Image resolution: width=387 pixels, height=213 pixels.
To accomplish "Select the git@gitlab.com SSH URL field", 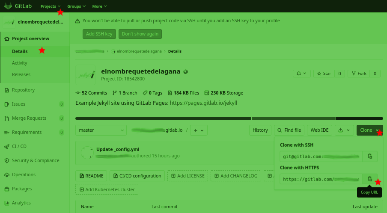I will (321, 157).
